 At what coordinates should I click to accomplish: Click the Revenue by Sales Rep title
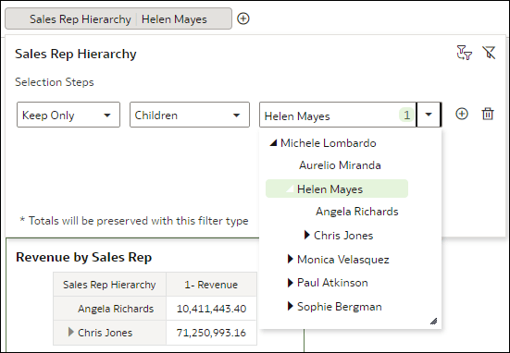pyautogui.click(x=84, y=257)
